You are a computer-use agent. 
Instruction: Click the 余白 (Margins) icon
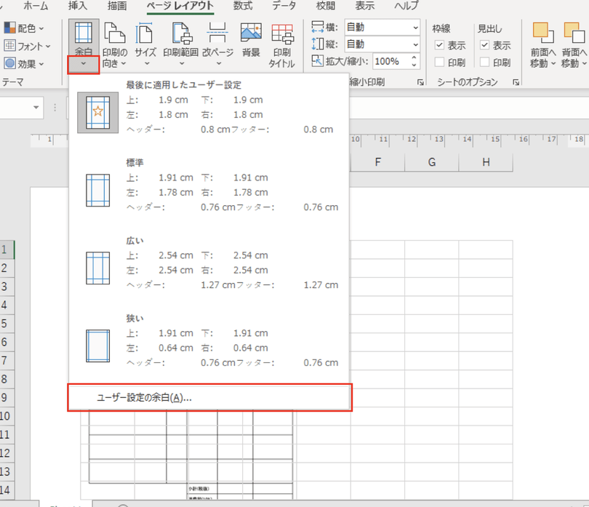[84, 34]
